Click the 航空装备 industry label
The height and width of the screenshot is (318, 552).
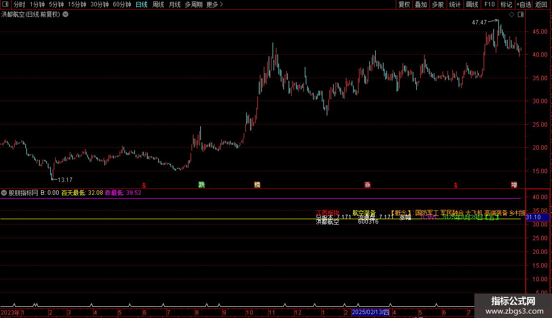[x=364, y=213]
